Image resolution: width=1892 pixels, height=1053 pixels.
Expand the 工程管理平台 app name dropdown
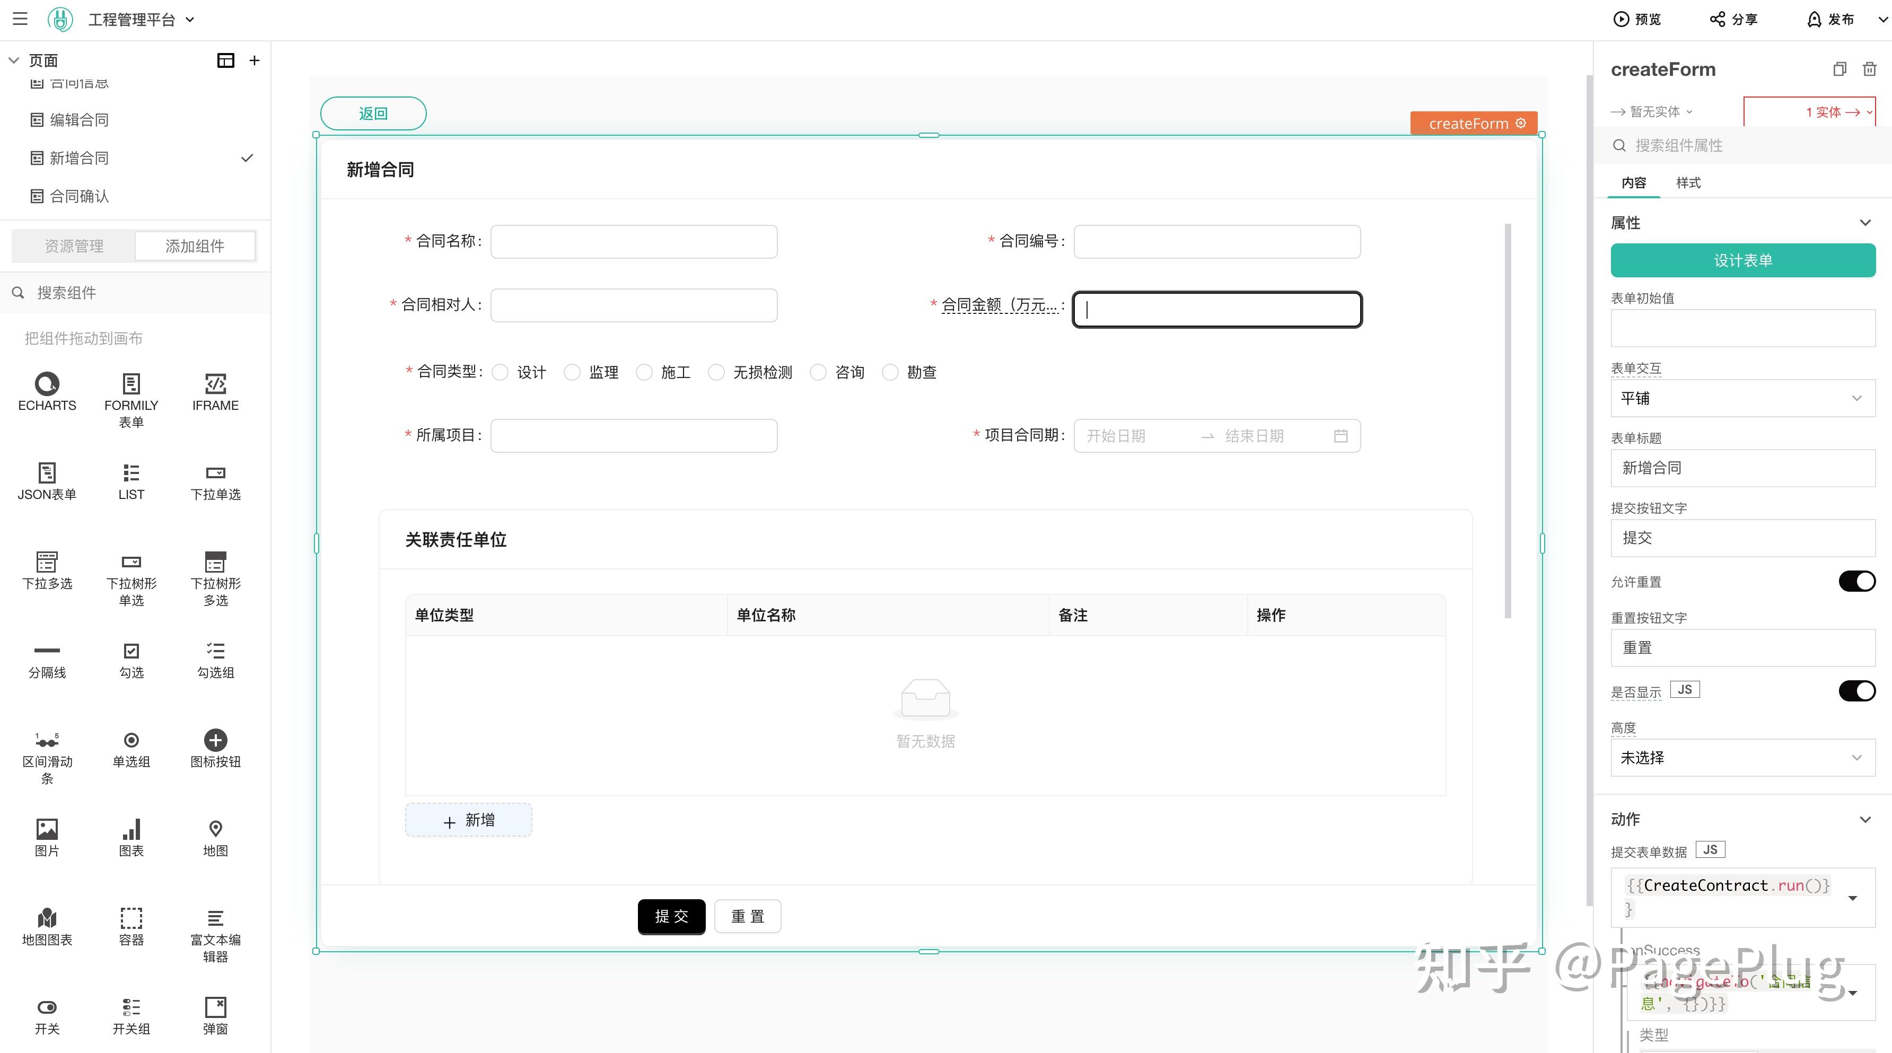tap(189, 19)
